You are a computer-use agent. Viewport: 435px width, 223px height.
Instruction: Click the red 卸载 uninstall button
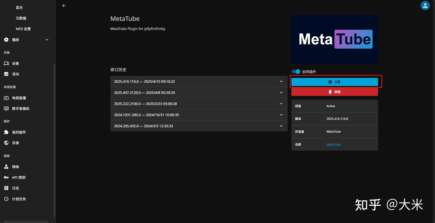(334, 92)
